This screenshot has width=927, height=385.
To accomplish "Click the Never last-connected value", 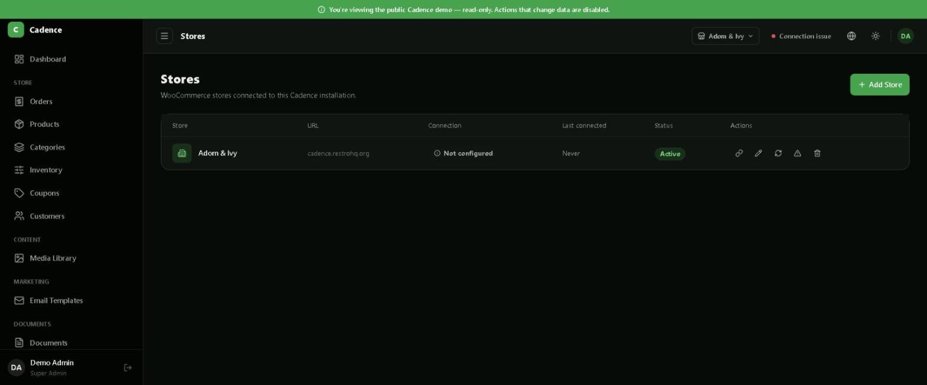I will tap(571, 154).
